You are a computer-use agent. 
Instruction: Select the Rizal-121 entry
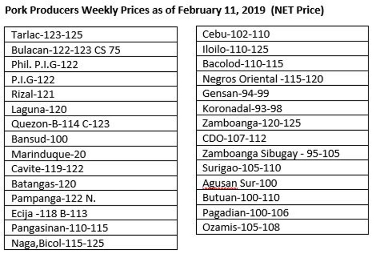(33, 94)
